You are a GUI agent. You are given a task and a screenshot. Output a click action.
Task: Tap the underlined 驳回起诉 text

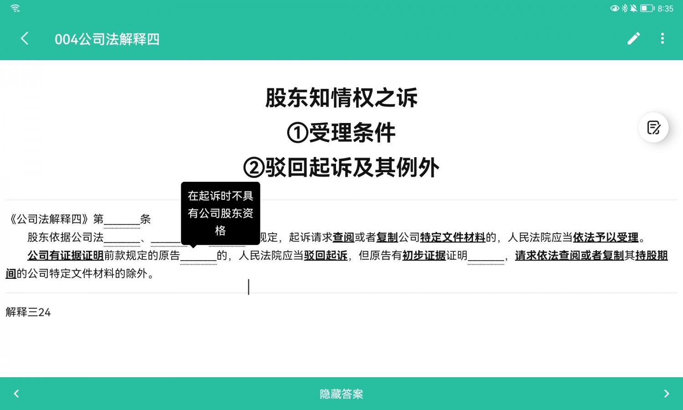[326, 256]
